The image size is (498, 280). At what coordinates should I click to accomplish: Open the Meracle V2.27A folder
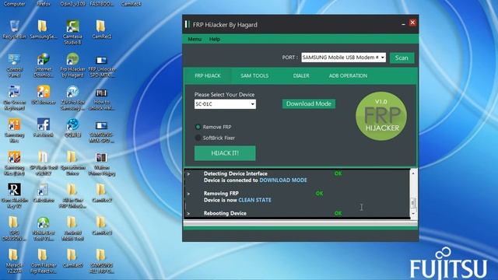(x=14, y=261)
